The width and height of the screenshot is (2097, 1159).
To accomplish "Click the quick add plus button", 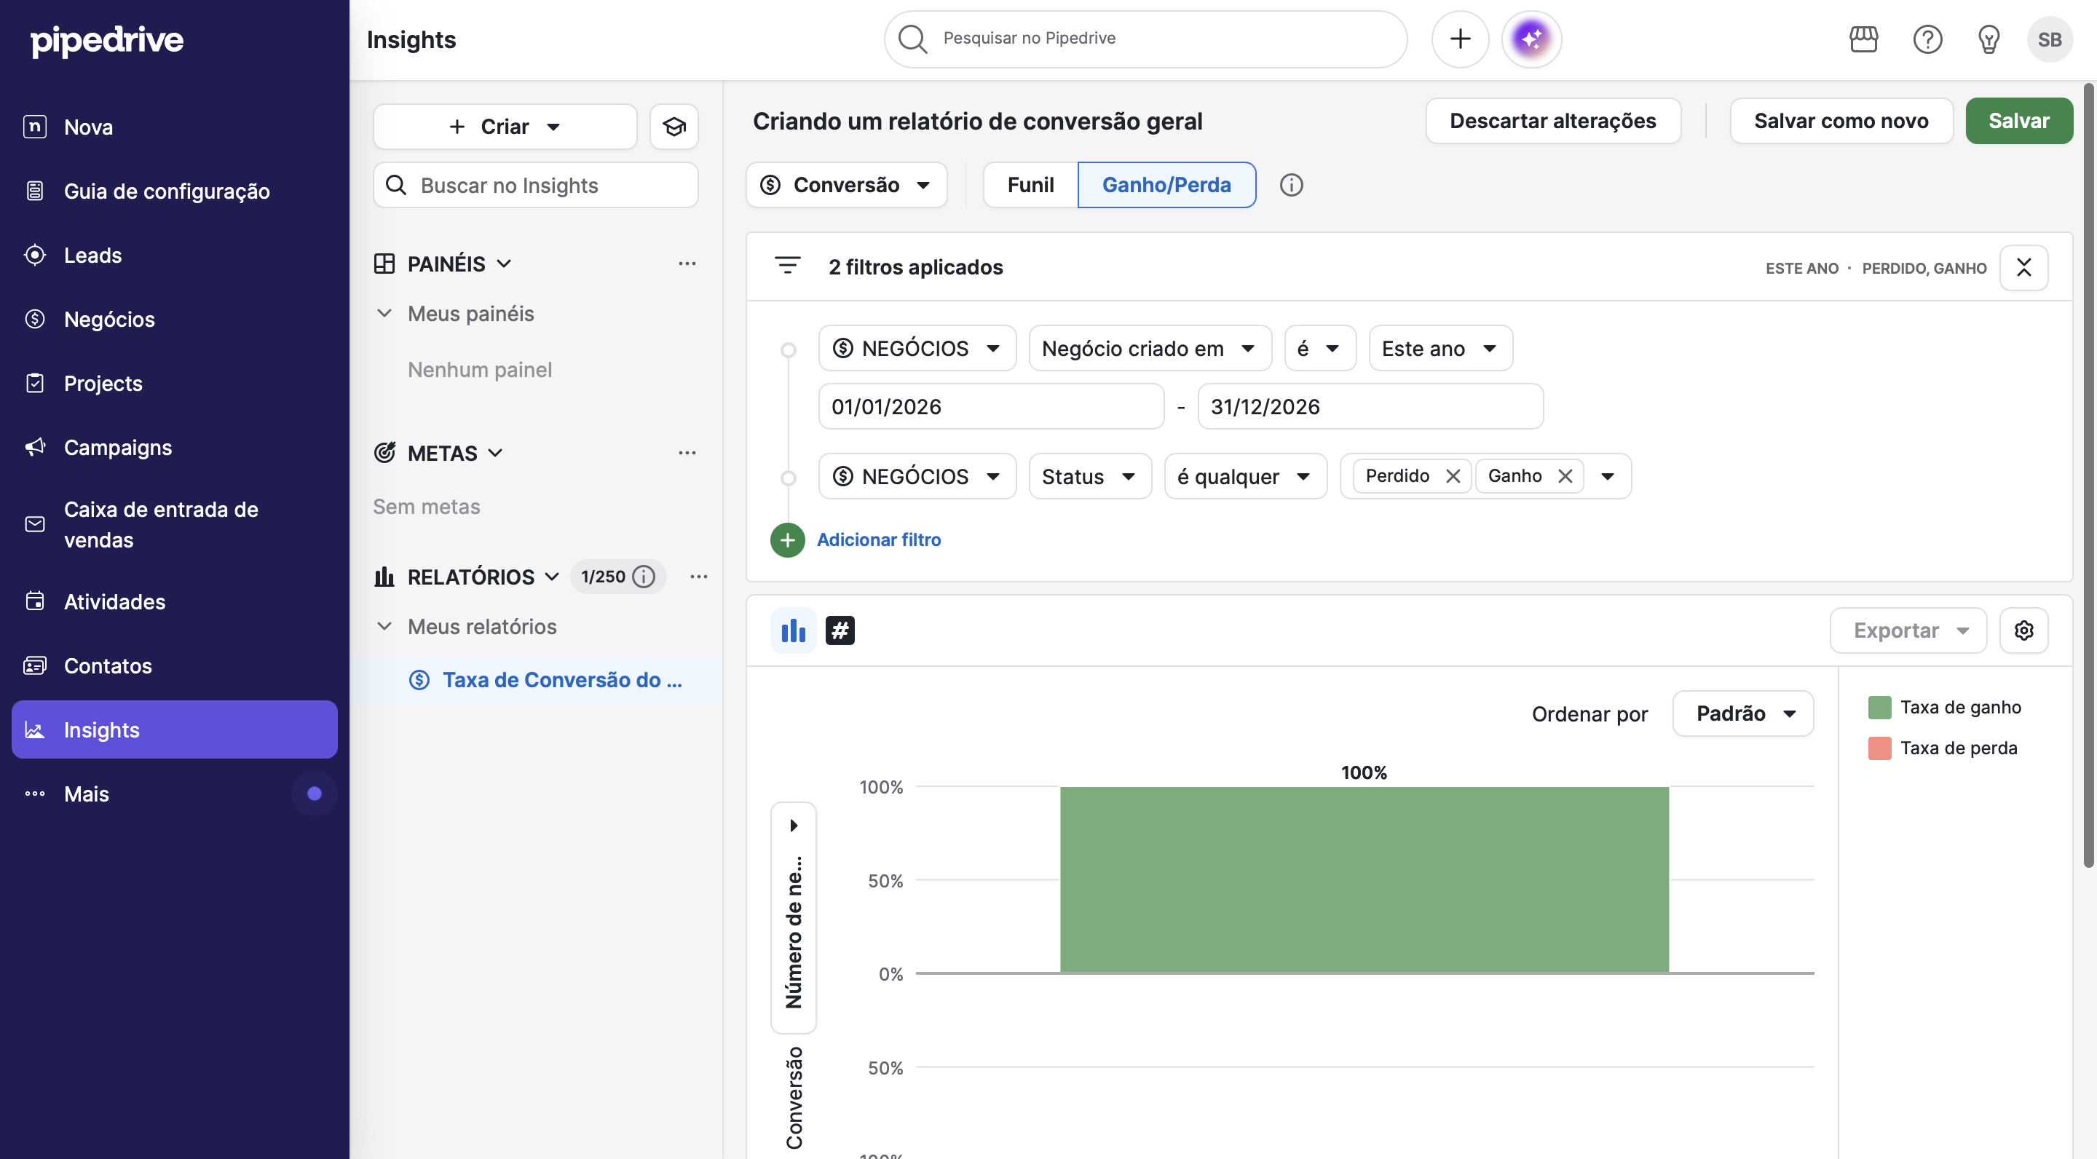I will [x=1461, y=39].
